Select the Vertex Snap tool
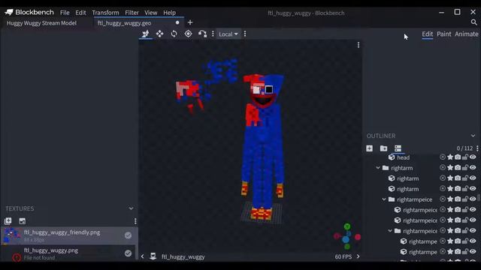The height and width of the screenshot is (270, 481). 202,34
